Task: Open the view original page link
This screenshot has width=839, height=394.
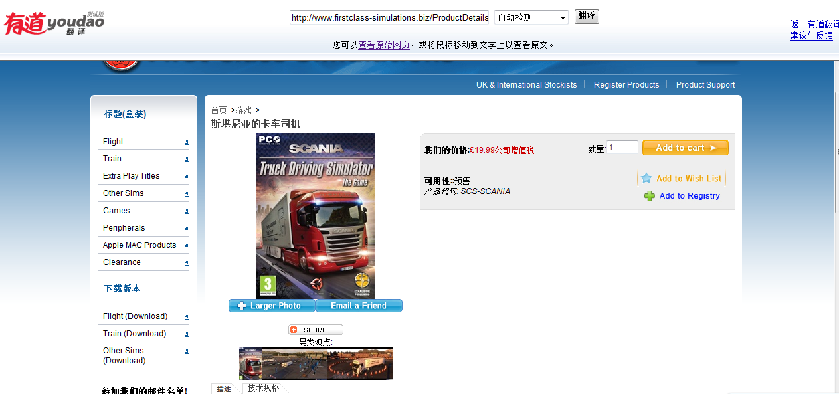Action: [384, 45]
